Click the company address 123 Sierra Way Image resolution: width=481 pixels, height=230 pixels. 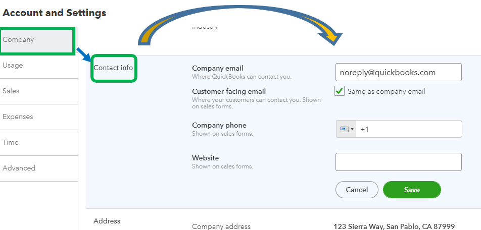pos(394,226)
